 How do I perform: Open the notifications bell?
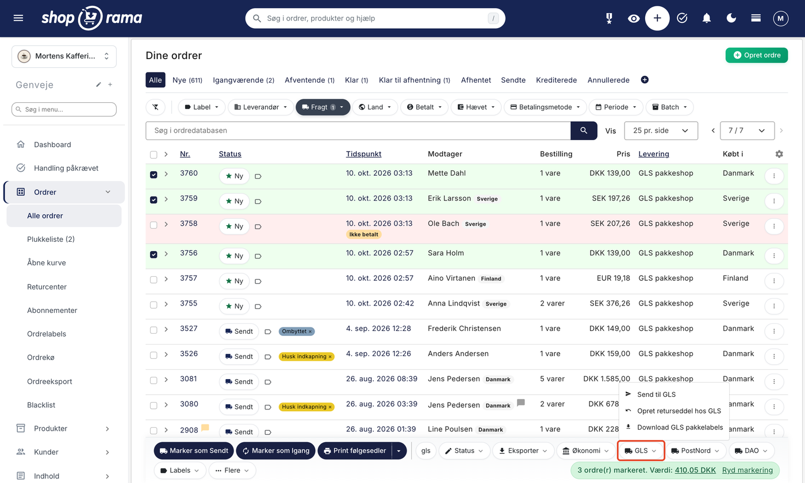[x=707, y=18]
